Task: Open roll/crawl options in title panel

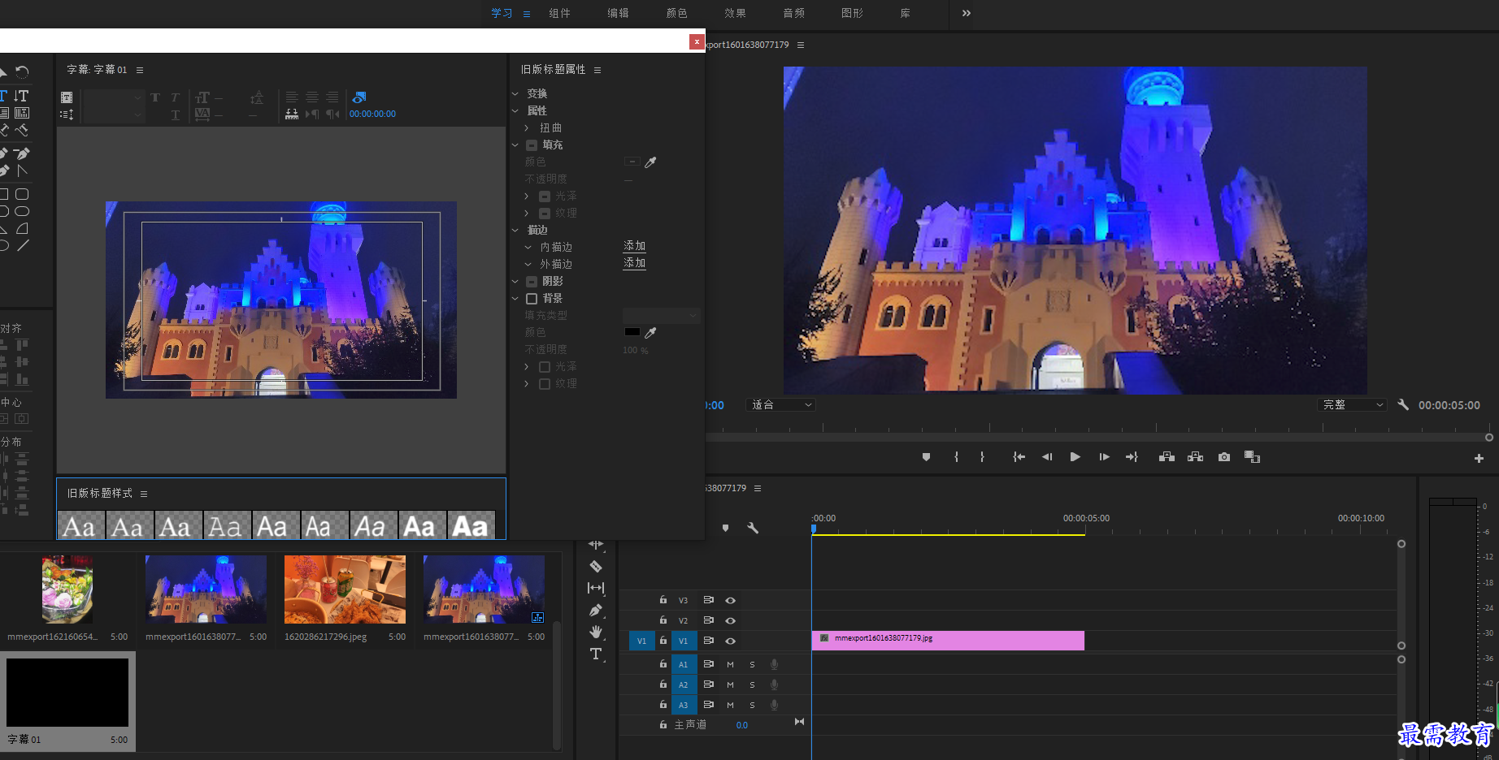Action: tap(67, 114)
